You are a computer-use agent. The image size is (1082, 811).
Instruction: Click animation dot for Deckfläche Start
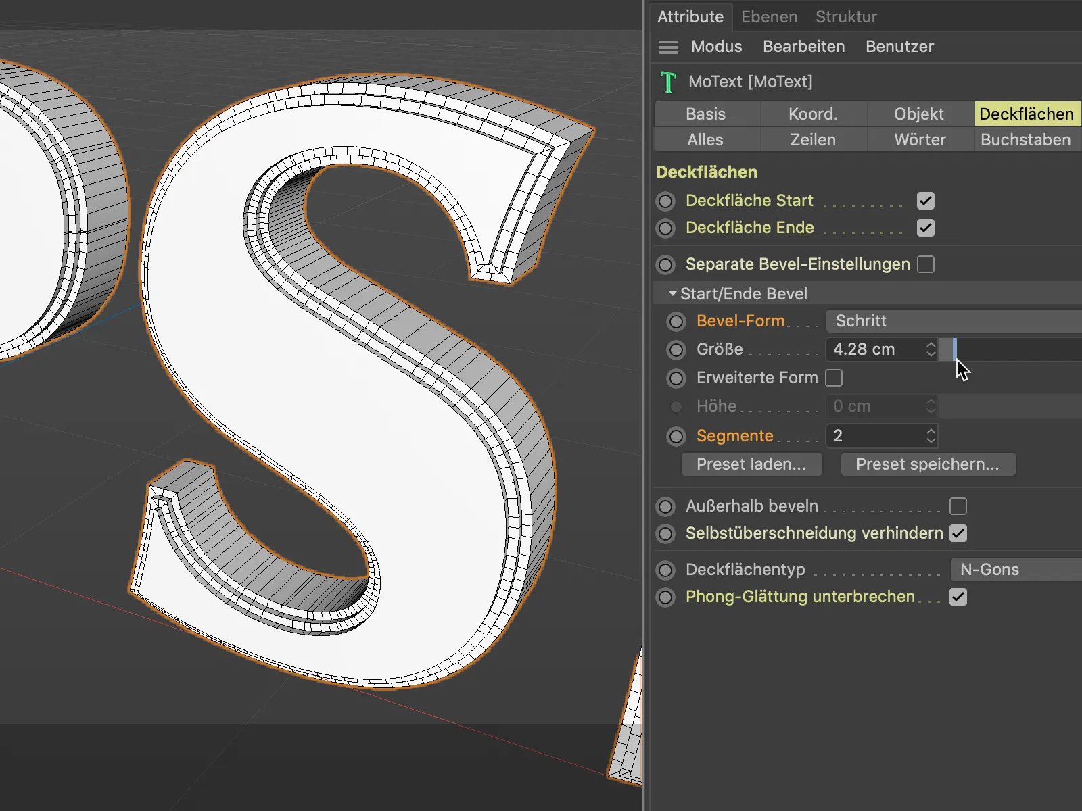(x=666, y=201)
